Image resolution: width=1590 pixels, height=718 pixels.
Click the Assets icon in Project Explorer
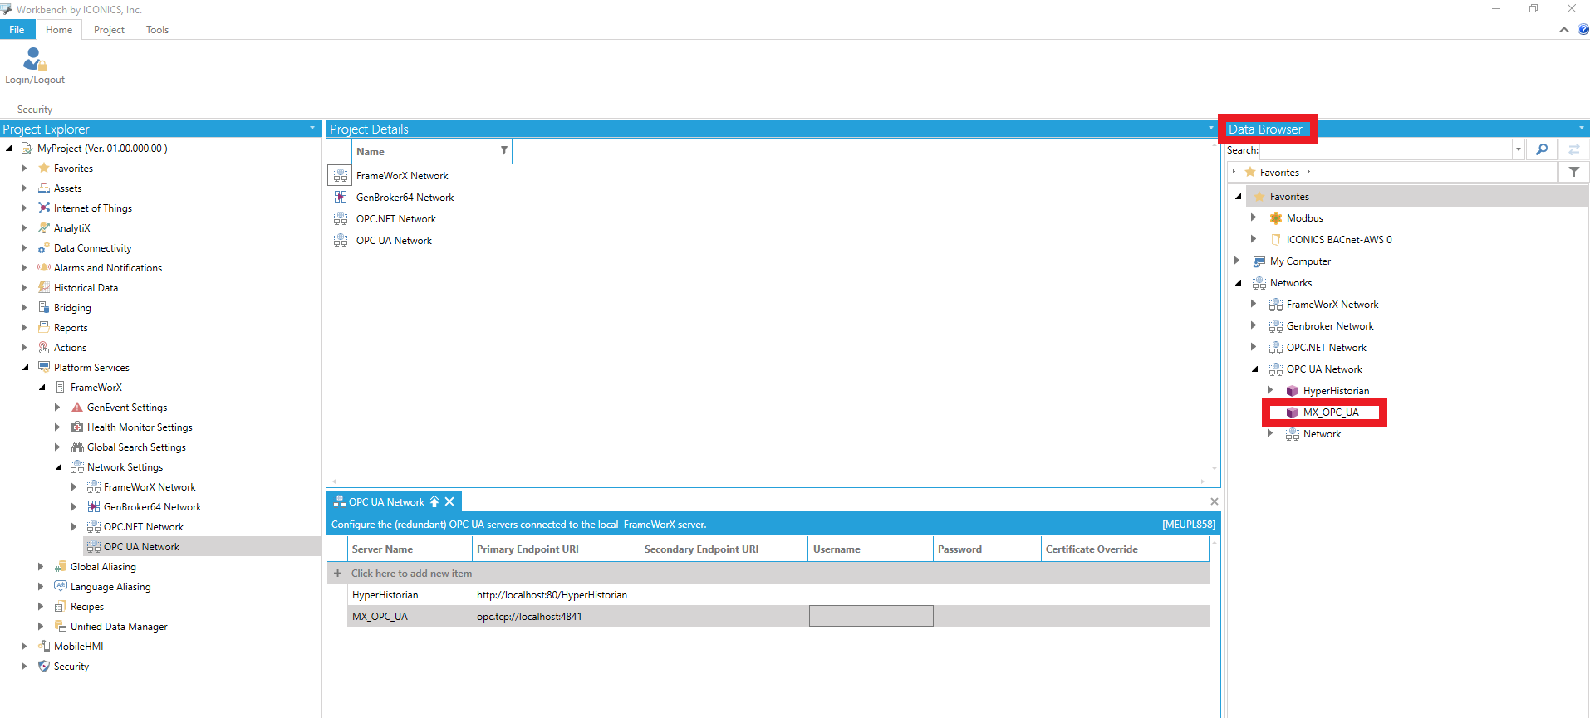tap(44, 188)
